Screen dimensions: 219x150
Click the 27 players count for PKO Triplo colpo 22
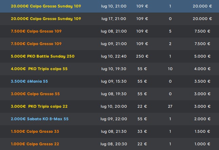(x=170, y=106)
